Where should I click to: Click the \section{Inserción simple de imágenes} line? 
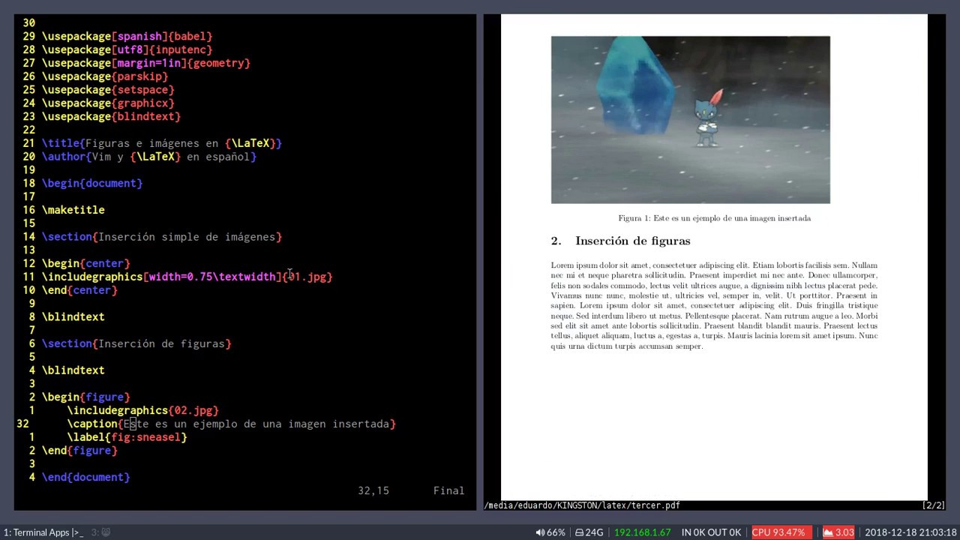[x=162, y=237]
